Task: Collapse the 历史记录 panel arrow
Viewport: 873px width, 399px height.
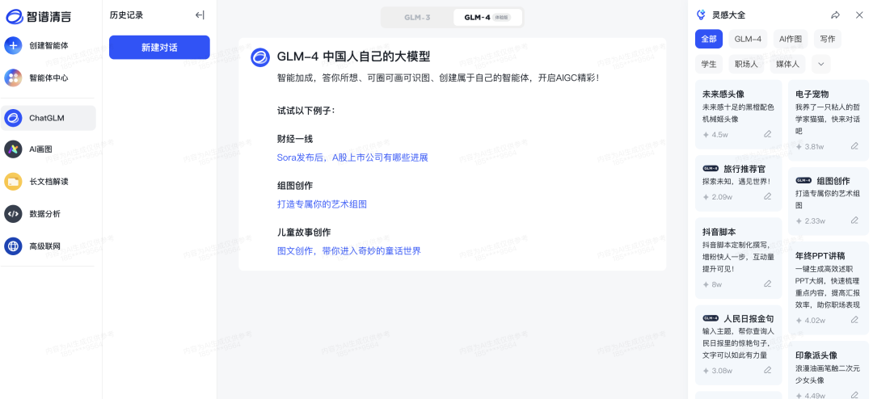Action: click(x=200, y=15)
